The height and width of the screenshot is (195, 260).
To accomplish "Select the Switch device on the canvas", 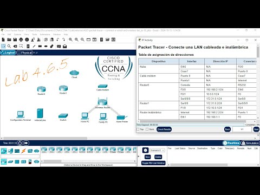I will (63, 115).
